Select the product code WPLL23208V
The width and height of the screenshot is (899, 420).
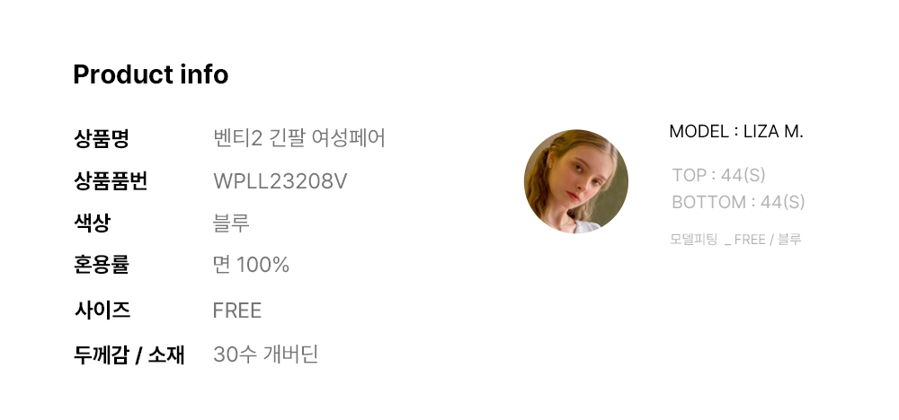(280, 181)
